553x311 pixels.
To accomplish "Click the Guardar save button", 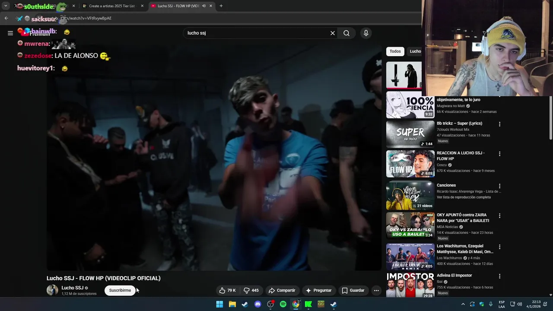I will tap(353, 290).
